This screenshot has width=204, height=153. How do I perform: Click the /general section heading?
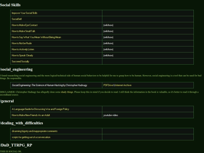[7, 101]
